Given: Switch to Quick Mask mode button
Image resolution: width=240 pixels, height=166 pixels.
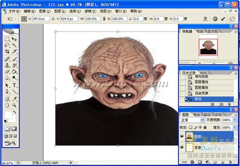Looking at the screenshot, I should point(14,128).
